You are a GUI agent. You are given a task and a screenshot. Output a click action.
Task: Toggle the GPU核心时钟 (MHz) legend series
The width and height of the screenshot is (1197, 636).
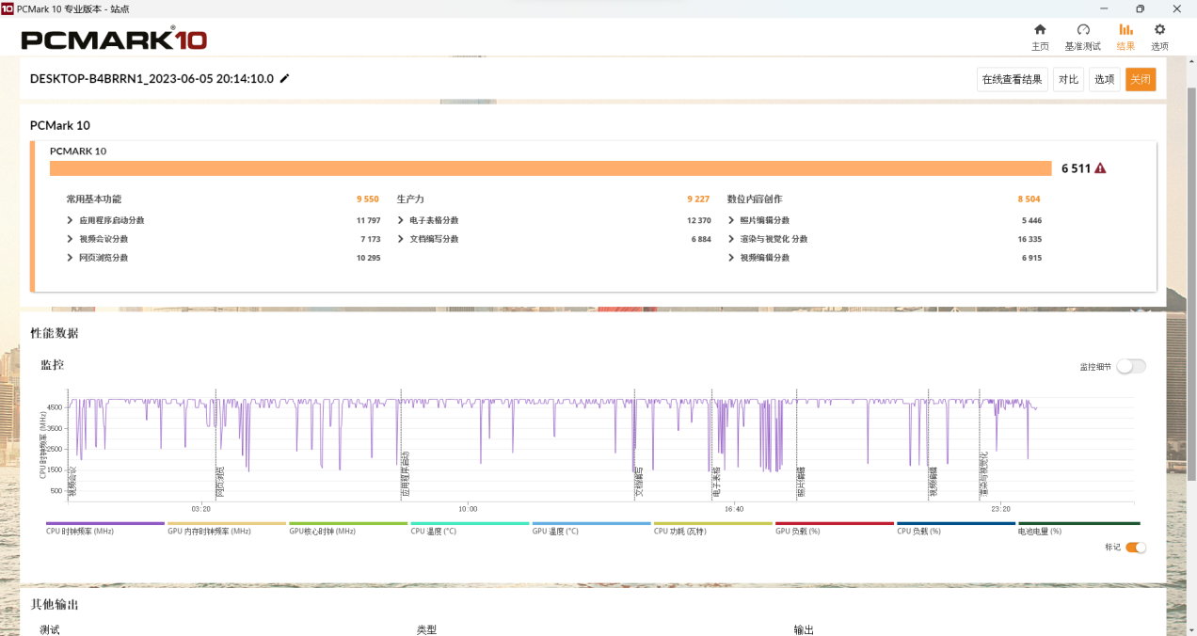[348, 528]
